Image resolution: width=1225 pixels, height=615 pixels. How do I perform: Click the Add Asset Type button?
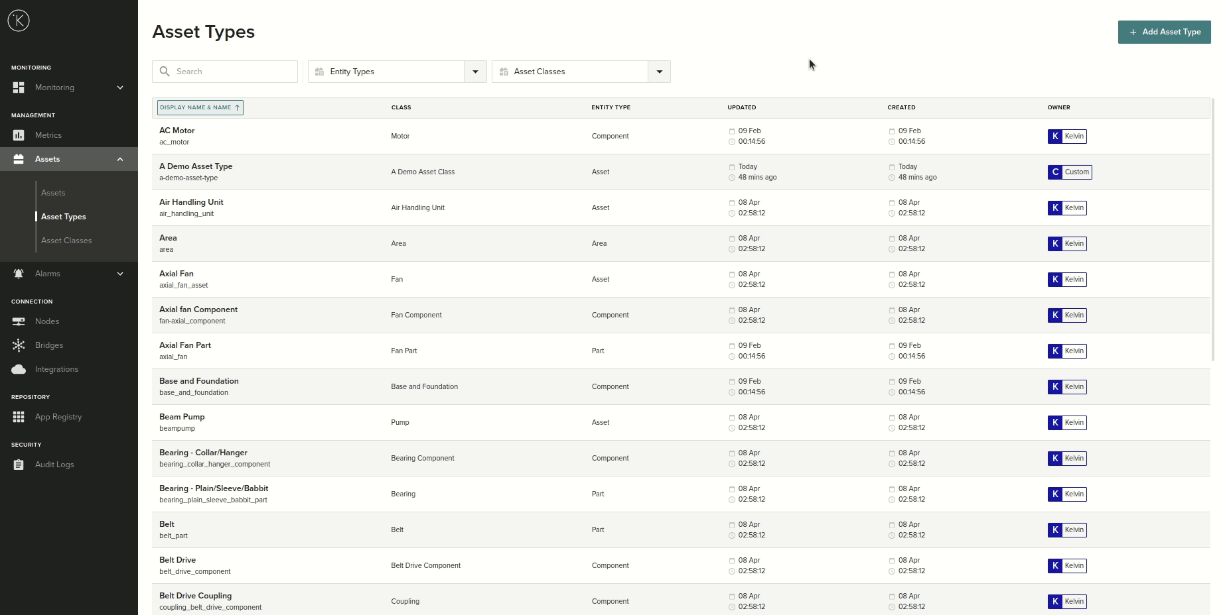pyautogui.click(x=1164, y=32)
